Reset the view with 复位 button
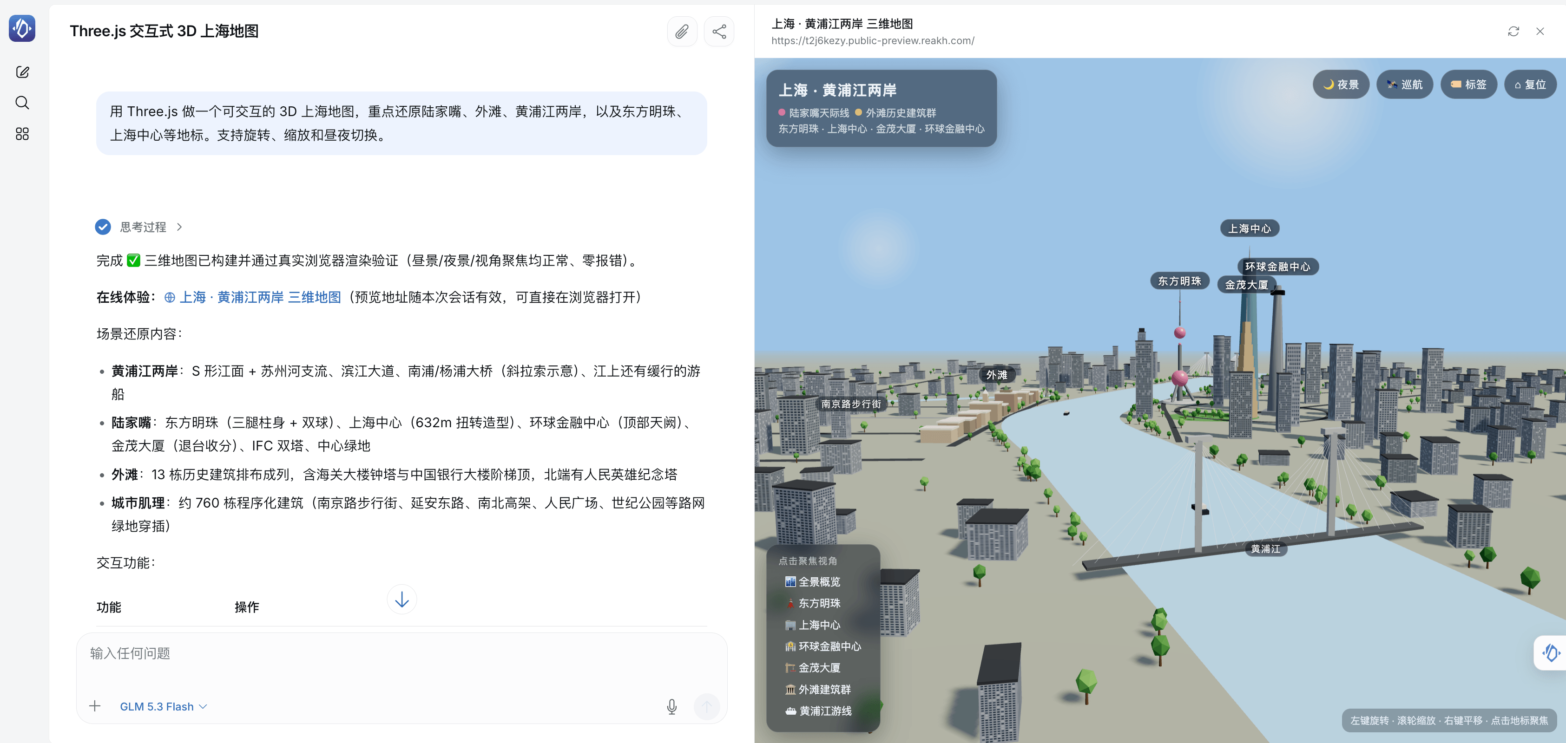Viewport: 1566px width, 743px height. [x=1531, y=85]
